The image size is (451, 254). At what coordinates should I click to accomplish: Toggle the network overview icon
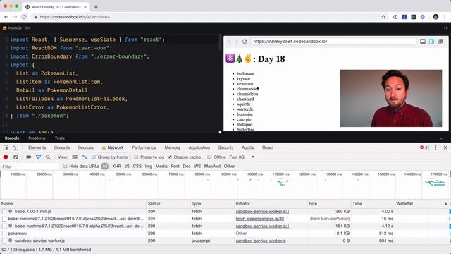click(85, 157)
